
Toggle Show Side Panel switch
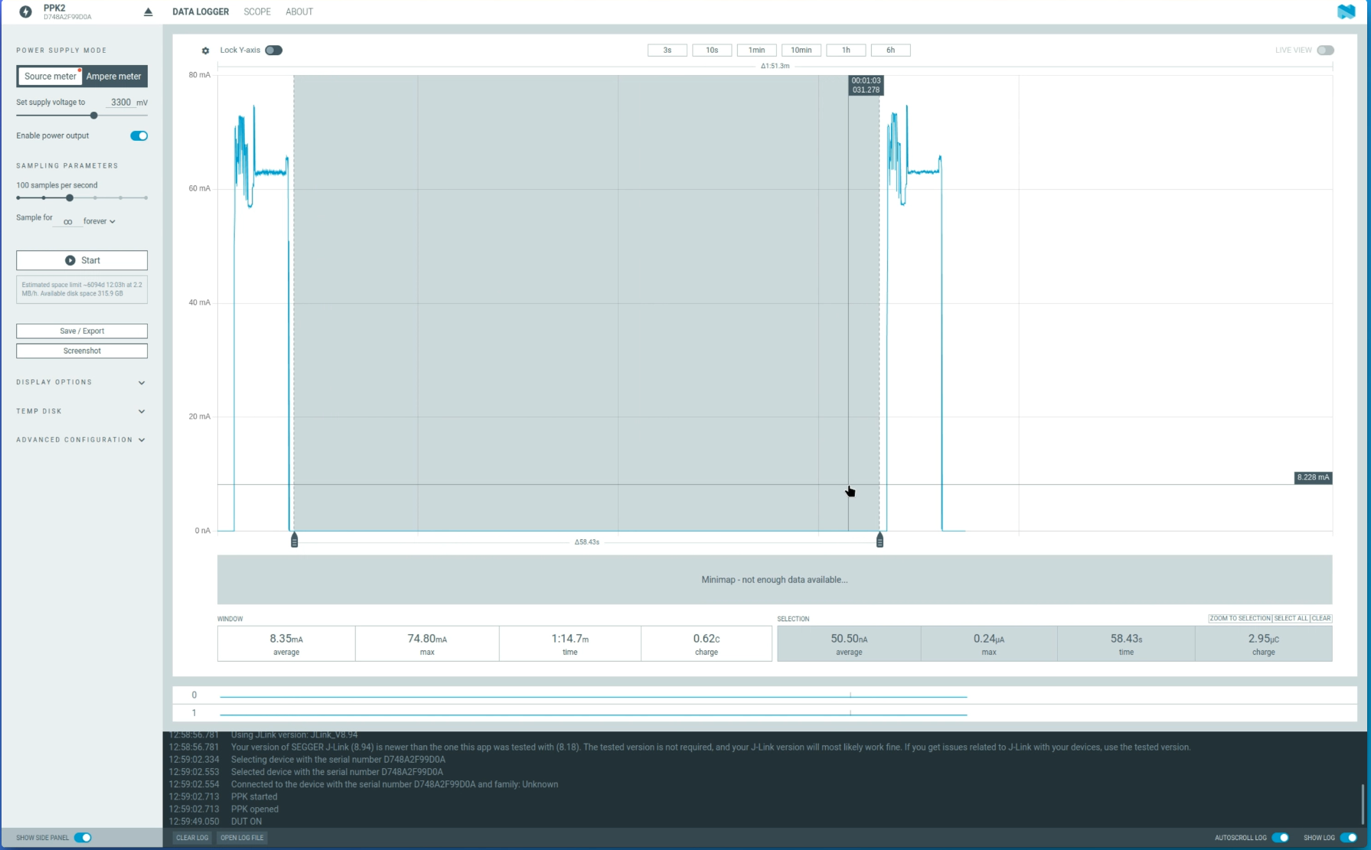[83, 838]
